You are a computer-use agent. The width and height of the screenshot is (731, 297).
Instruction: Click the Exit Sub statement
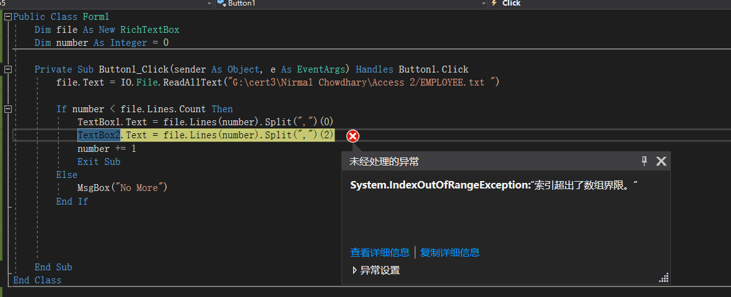(x=99, y=162)
